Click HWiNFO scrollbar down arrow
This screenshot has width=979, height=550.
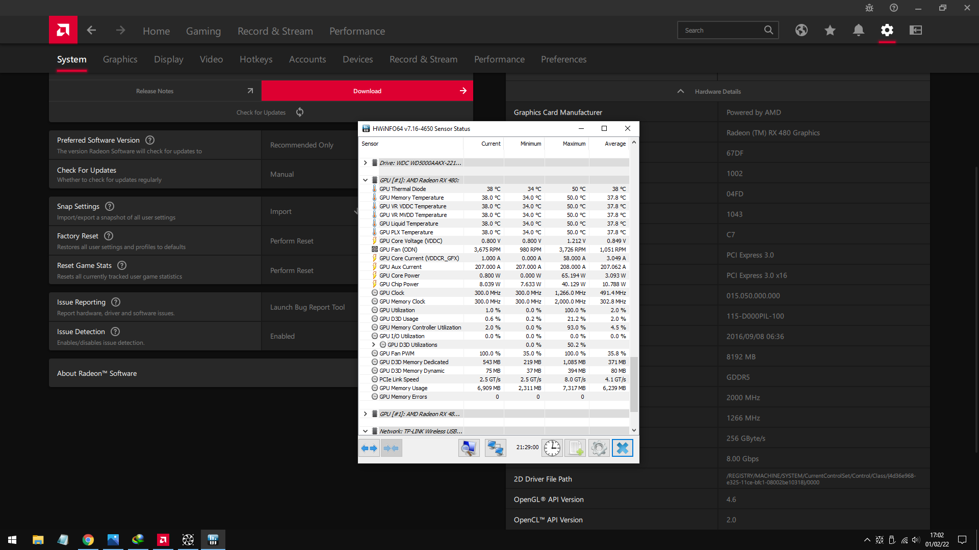click(x=634, y=430)
